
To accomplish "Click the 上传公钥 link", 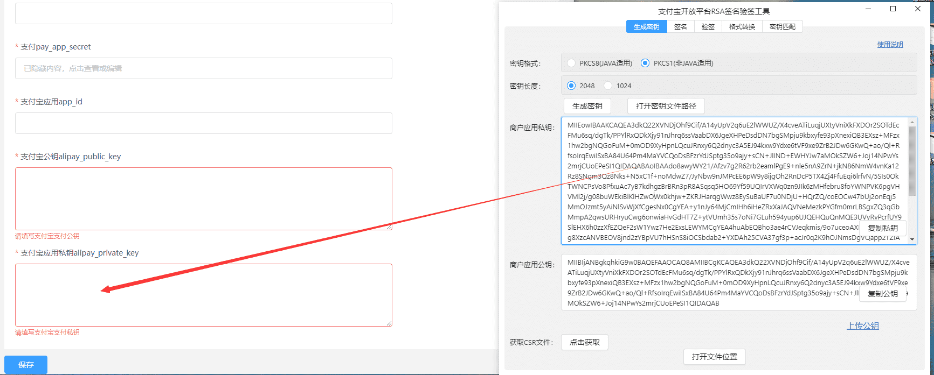I will point(863,326).
